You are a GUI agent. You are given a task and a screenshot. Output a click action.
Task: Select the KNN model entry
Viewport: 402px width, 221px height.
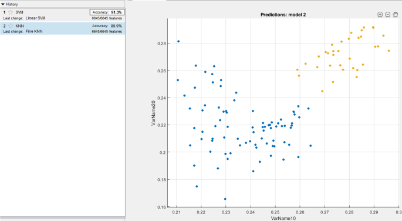point(63,28)
